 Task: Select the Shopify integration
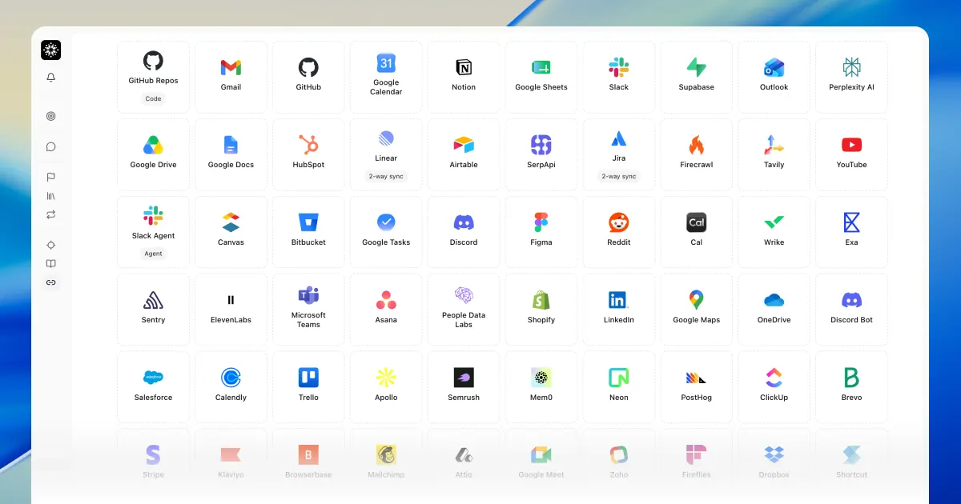pyautogui.click(x=541, y=310)
